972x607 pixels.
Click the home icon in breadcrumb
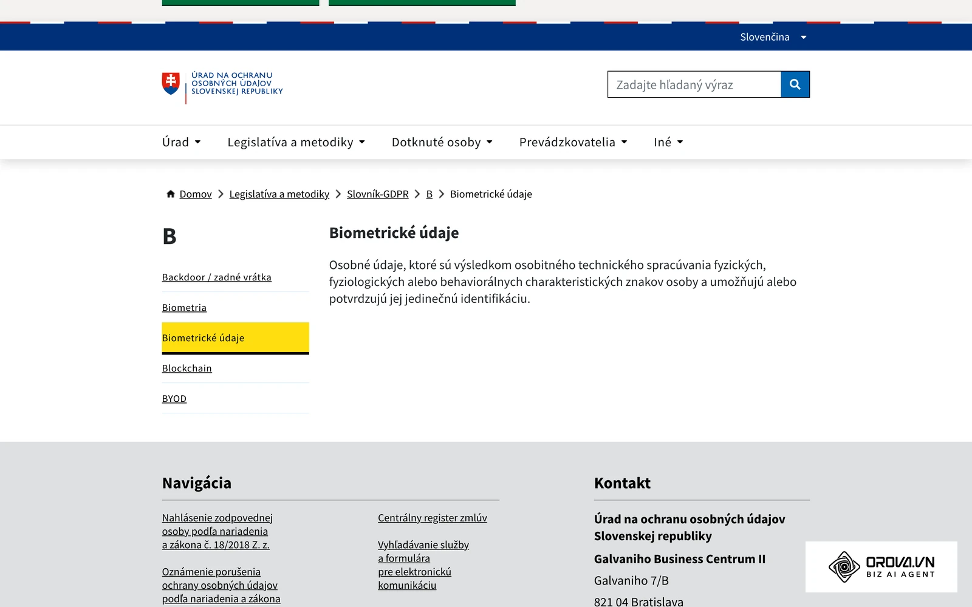[x=171, y=194]
